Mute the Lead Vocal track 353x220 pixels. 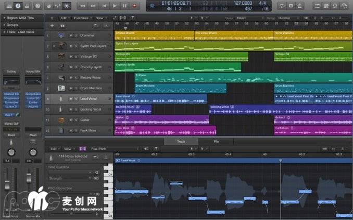71,99
